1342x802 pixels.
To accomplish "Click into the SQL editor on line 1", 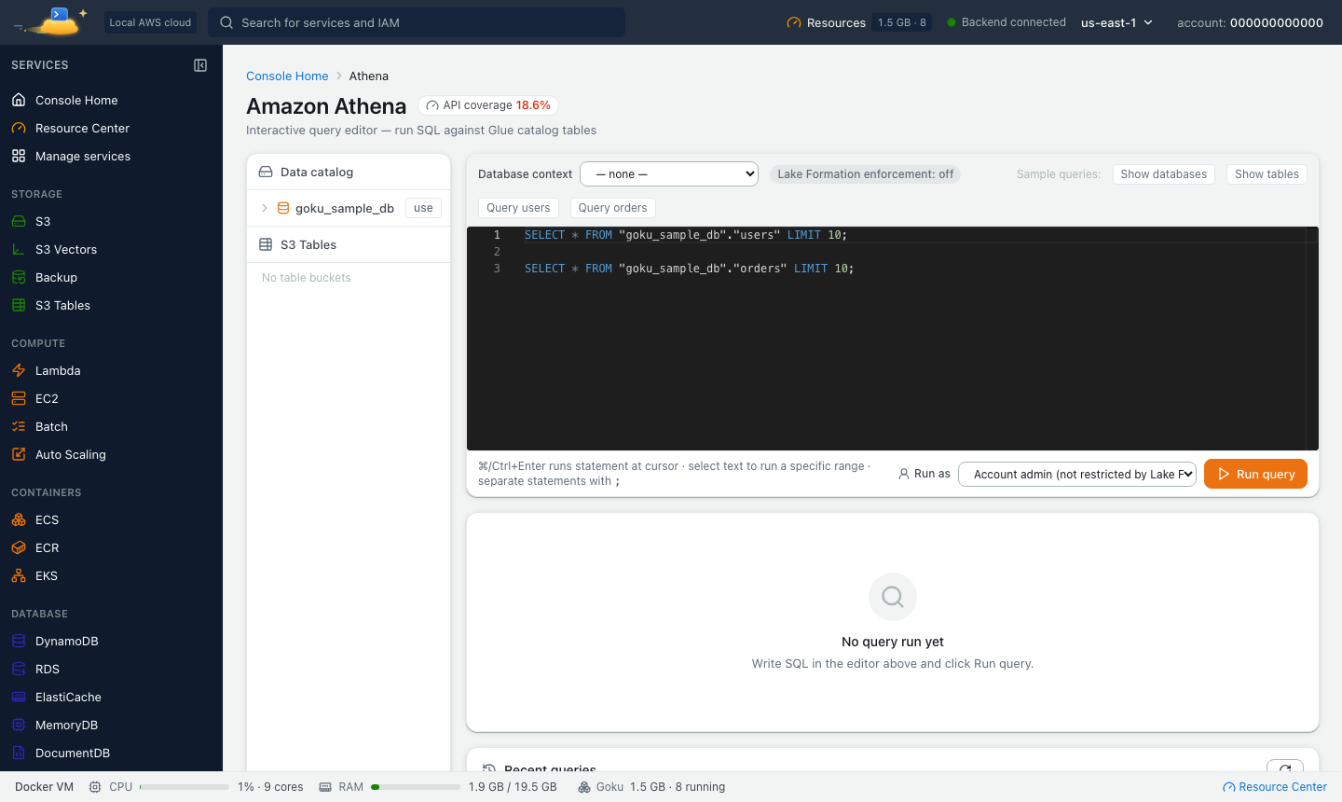I will coord(686,235).
